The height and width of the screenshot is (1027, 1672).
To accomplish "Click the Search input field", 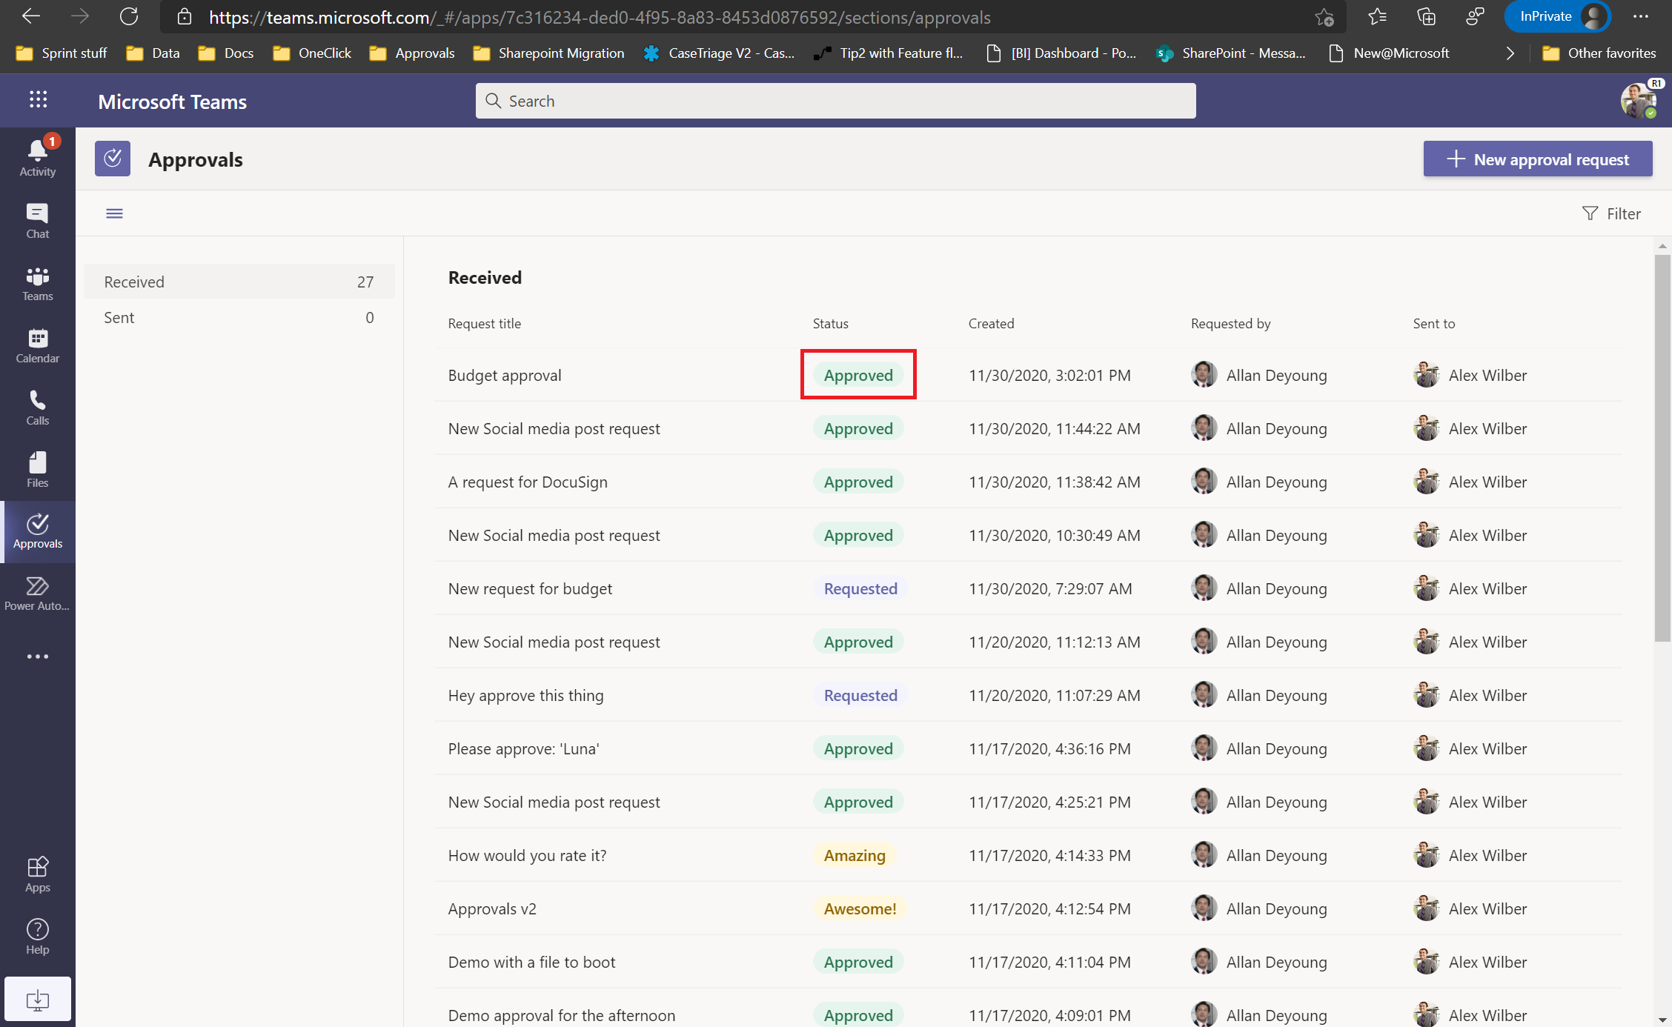I will [836, 99].
